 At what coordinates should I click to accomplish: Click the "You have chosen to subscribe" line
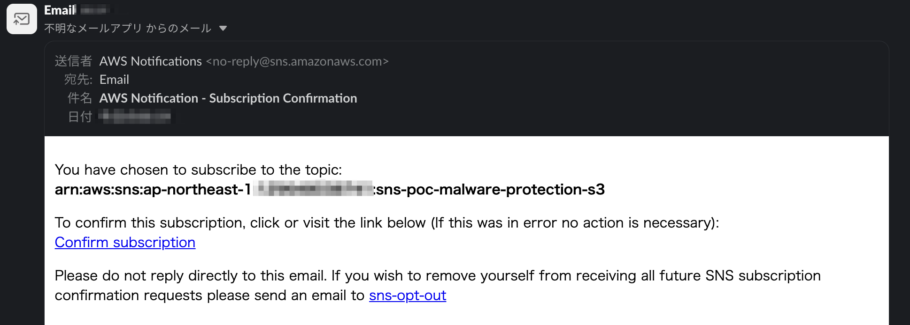coord(198,170)
